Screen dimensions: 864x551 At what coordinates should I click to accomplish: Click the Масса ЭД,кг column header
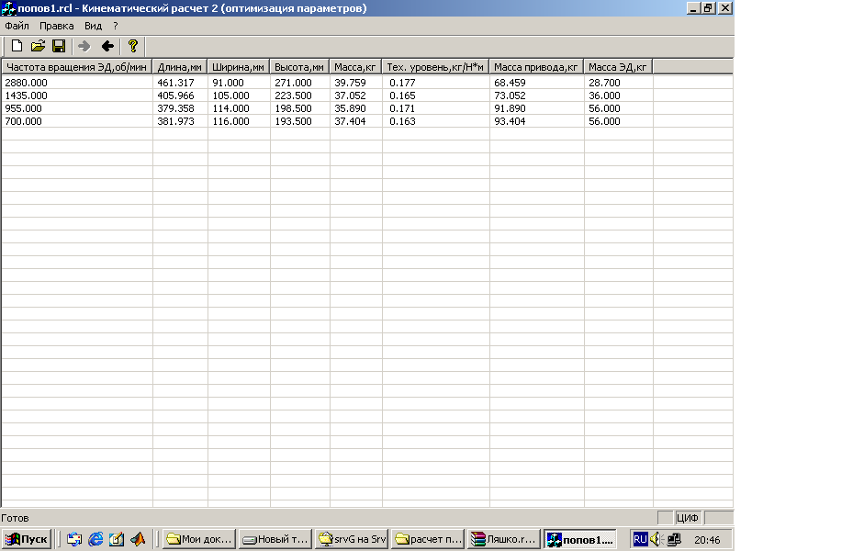click(x=618, y=67)
